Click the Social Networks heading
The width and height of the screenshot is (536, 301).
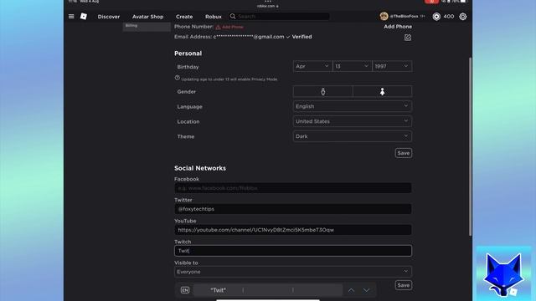tap(200, 168)
